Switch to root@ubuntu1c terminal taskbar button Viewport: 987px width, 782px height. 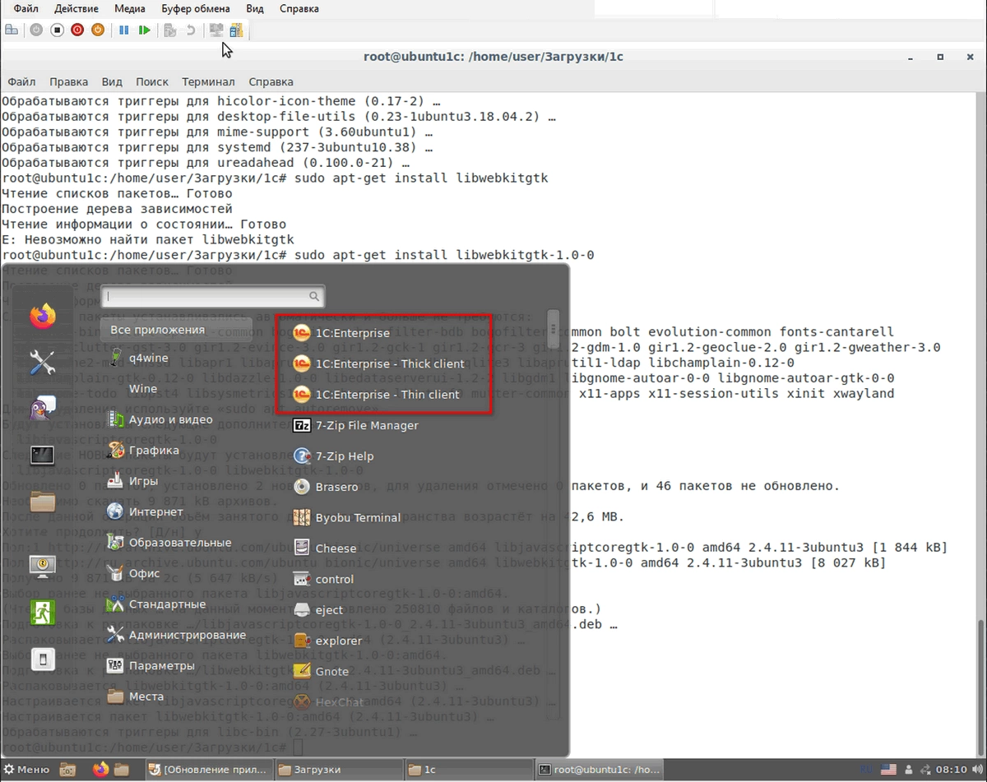(598, 770)
